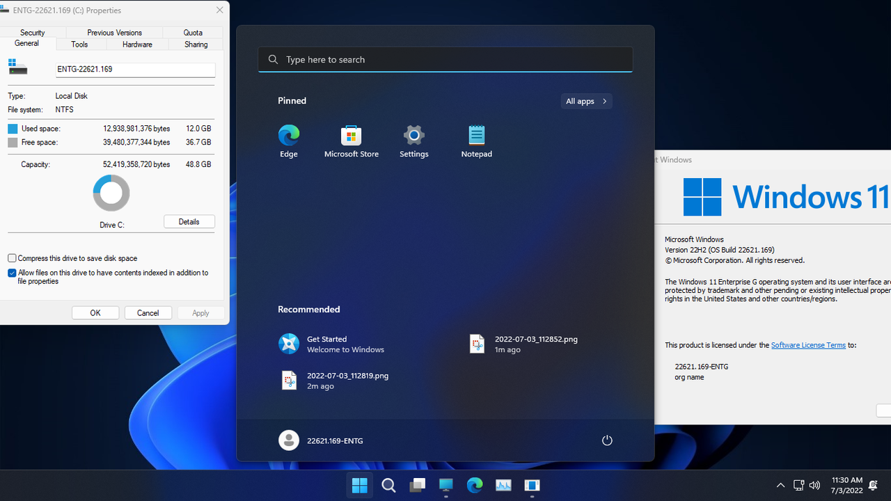Click the Pinned section heading
Screen dimensions: 891x501
[292, 101]
